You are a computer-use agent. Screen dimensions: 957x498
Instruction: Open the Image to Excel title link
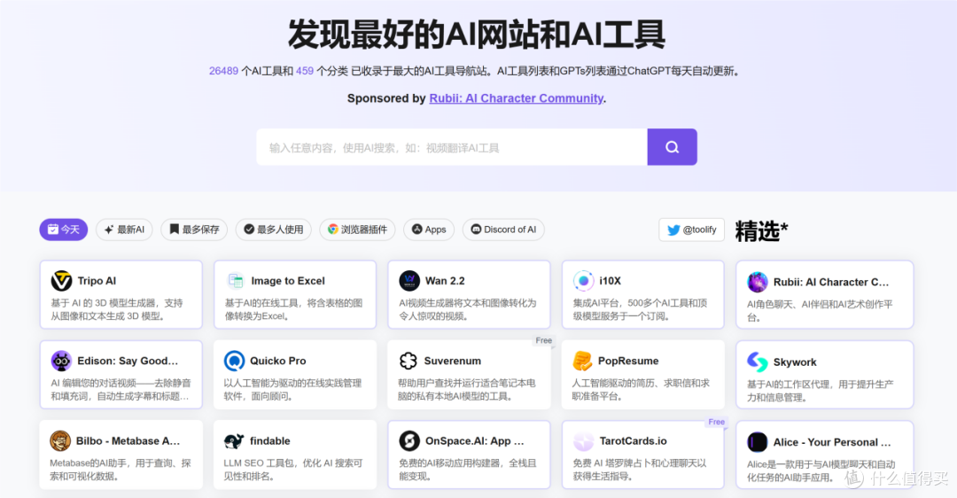pyautogui.click(x=288, y=281)
